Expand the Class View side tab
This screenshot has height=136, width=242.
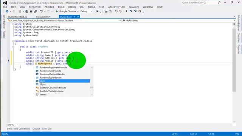tap(239, 37)
